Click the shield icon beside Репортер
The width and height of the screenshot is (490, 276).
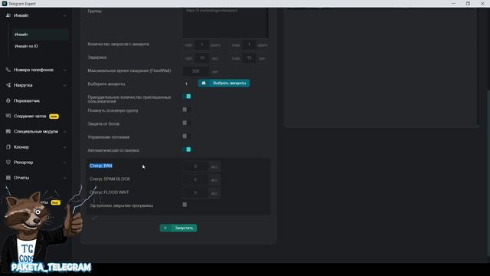coord(8,163)
